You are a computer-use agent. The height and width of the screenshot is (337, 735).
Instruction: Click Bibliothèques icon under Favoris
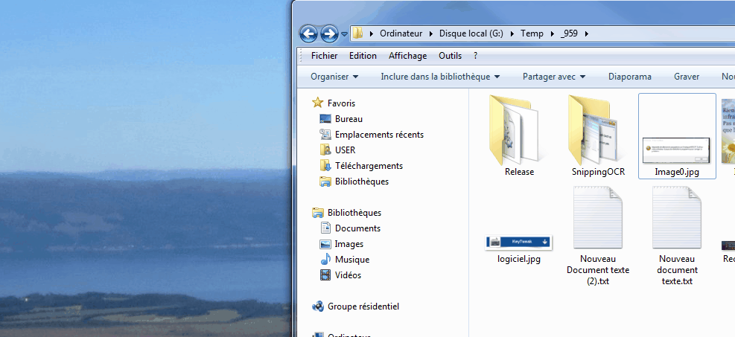(x=325, y=182)
